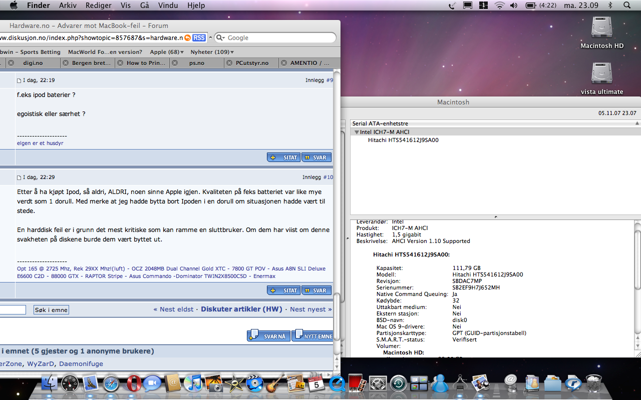
Task: Launch QuickTime Player from Dock
Action: coord(337,384)
